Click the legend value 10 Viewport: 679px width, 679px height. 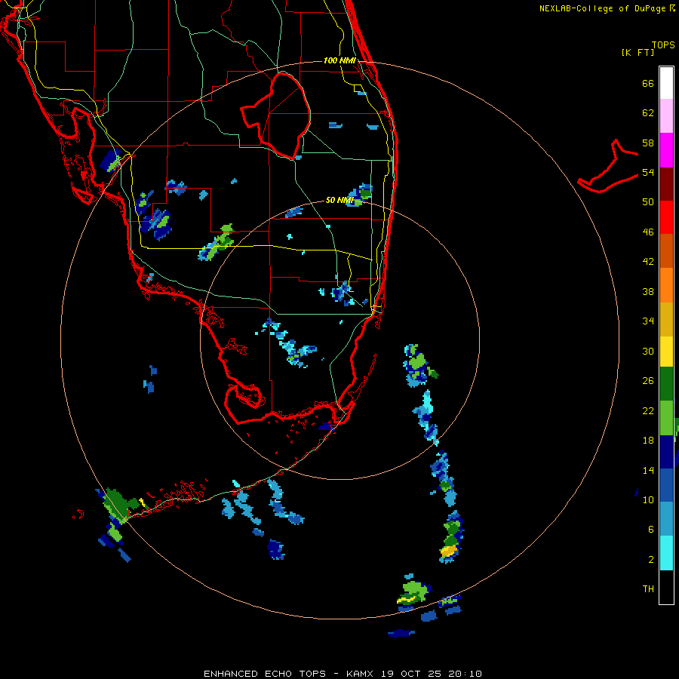[x=648, y=499]
